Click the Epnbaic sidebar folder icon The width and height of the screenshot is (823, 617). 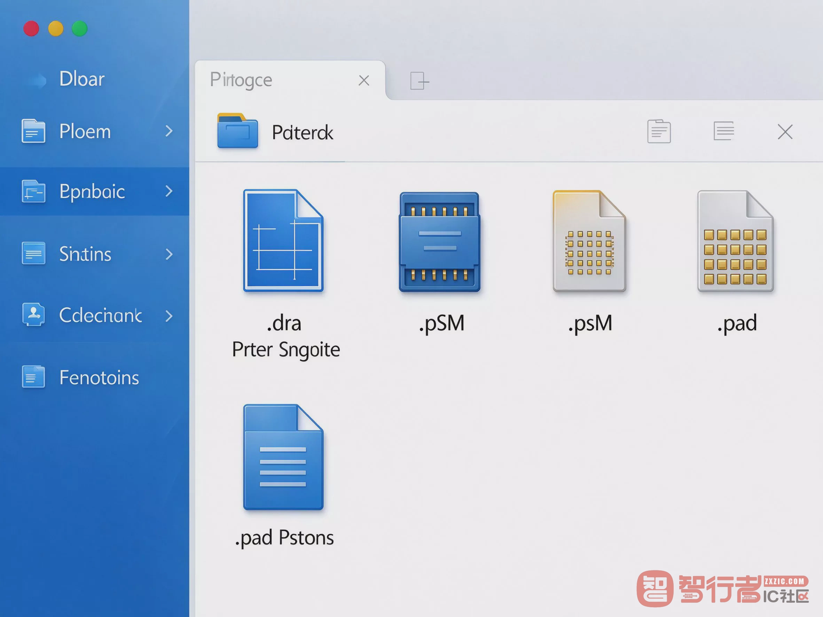(33, 191)
